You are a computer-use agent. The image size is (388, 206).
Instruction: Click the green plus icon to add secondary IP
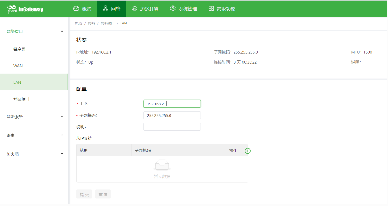tap(248, 151)
